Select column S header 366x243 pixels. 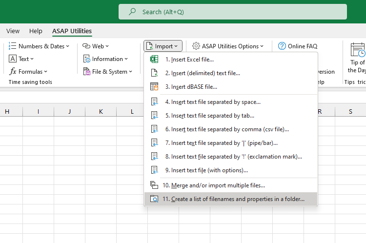pos(350,112)
